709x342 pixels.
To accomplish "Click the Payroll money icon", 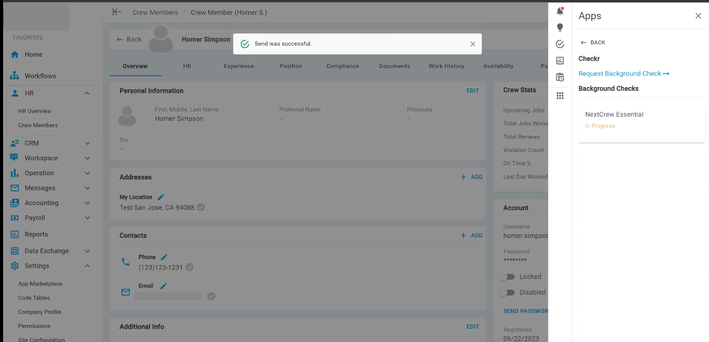I will [x=15, y=218].
